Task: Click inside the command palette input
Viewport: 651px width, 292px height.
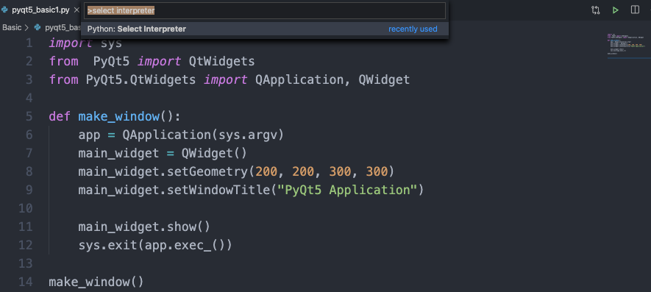Action: [265, 11]
